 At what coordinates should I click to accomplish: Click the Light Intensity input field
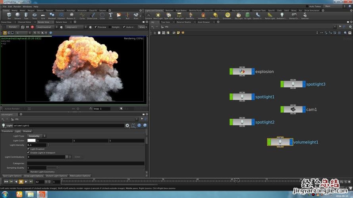click(x=37, y=145)
